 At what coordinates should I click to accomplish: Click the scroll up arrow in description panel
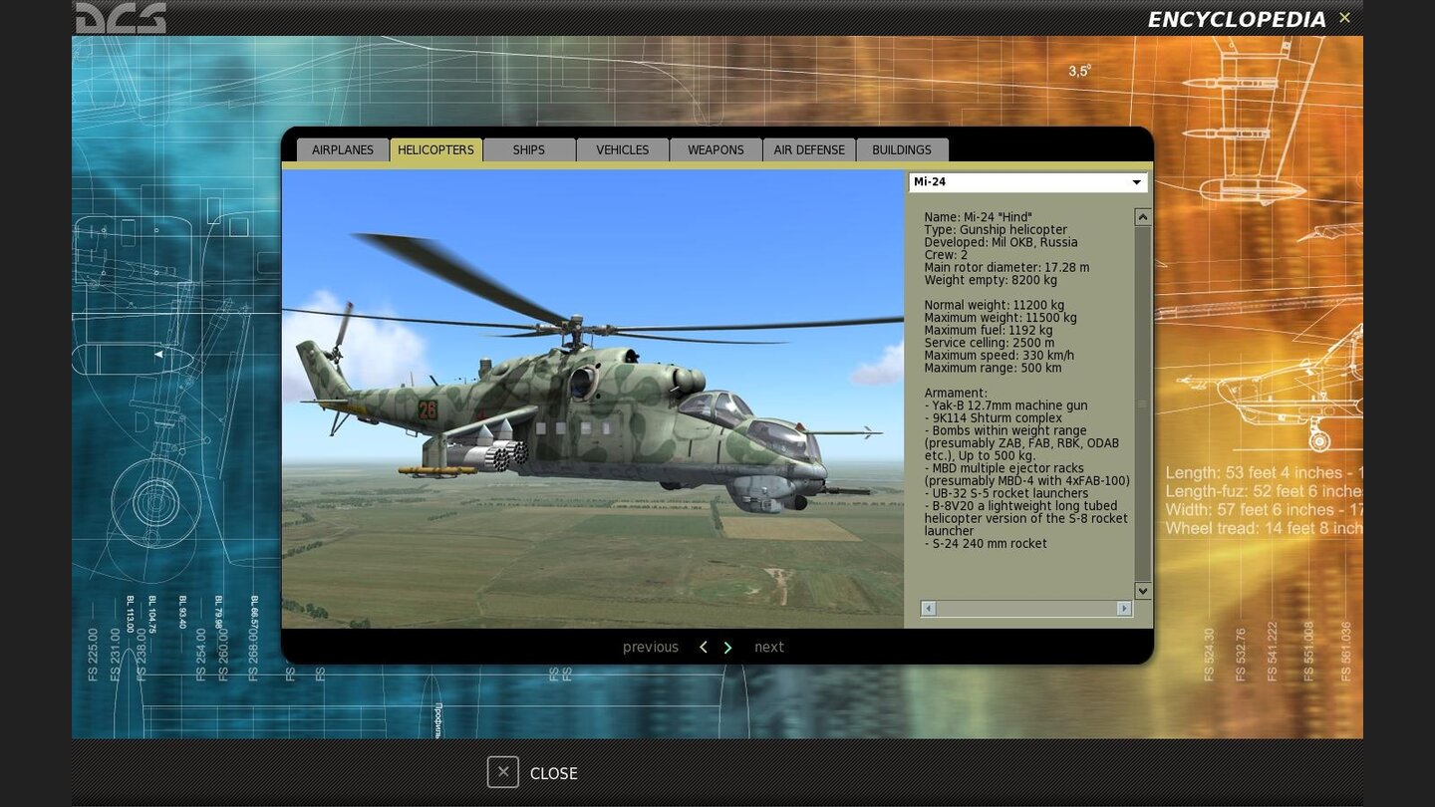click(x=1143, y=217)
